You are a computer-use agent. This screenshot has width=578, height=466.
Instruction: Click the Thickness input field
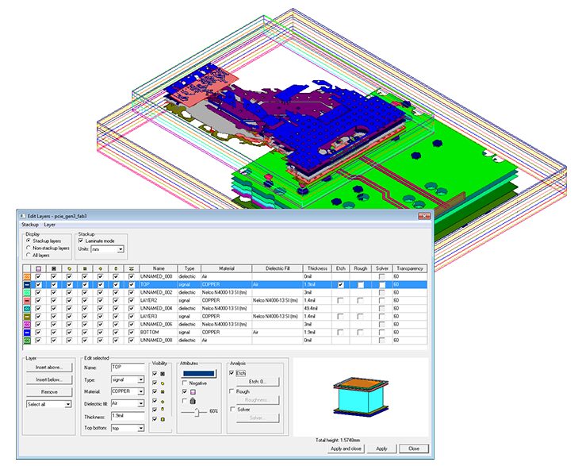tap(127, 415)
